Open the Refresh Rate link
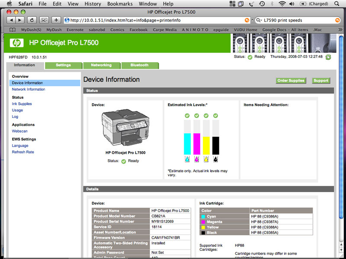This screenshot has height=259, width=346. 23,152
